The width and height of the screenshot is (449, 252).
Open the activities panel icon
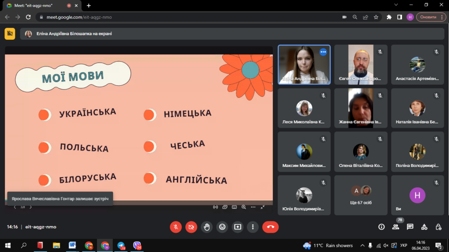(x=424, y=227)
